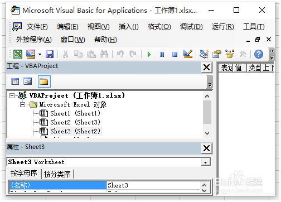Click View Object icon in project panel
The height and width of the screenshot is (202, 281).
click(x=27, y=81)
